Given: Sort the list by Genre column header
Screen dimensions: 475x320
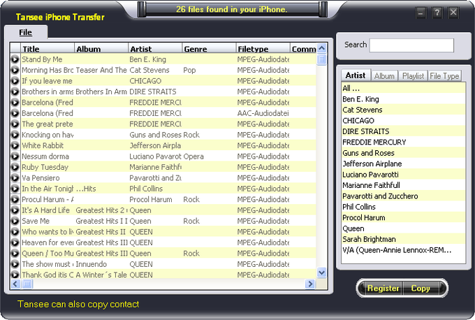Looking at the screenshot, I should 209,48.
